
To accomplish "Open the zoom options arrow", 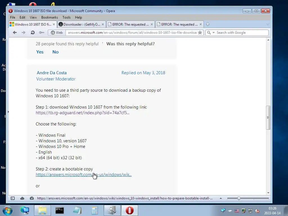I will tap(221, 198).
